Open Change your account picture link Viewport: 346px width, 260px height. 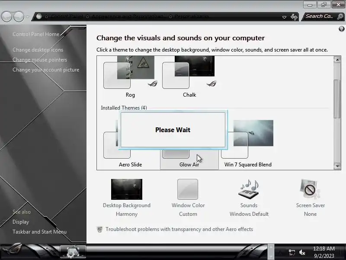click(46, 70)
